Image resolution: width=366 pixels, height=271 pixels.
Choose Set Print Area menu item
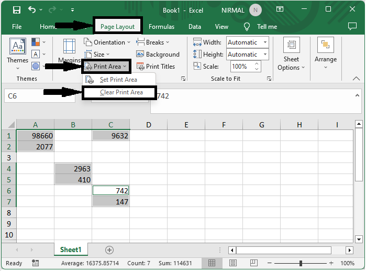pos(119,80)
